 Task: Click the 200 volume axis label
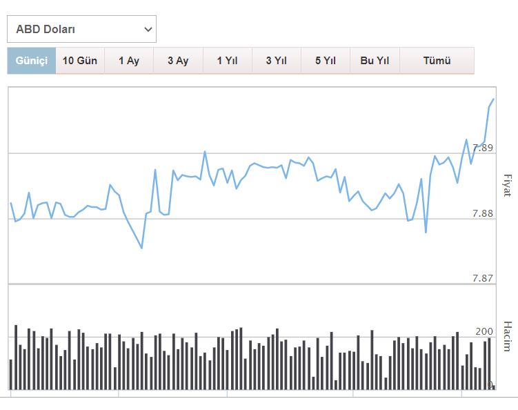pos(485,332)
